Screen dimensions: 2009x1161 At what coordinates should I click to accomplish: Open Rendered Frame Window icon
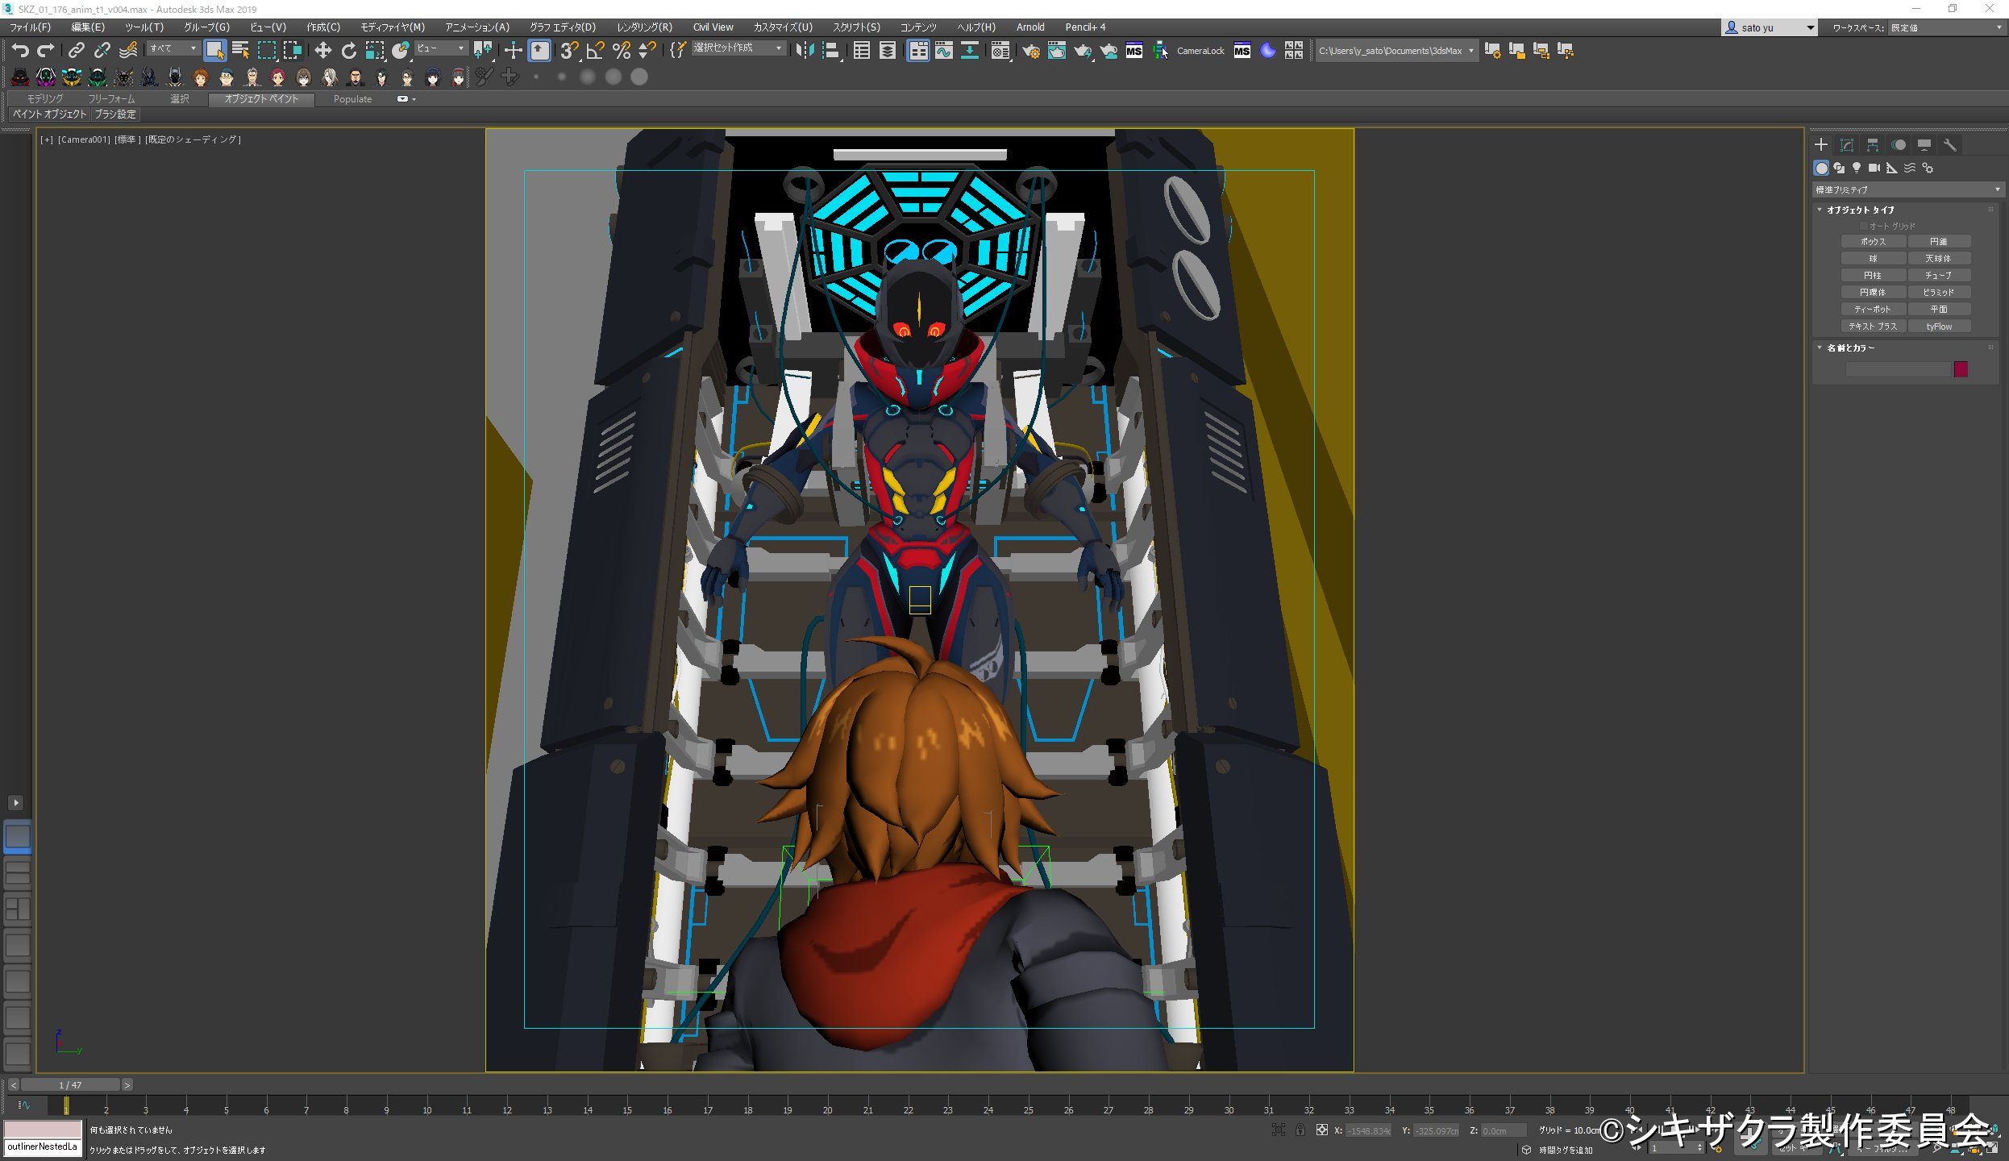[1056, 51]
